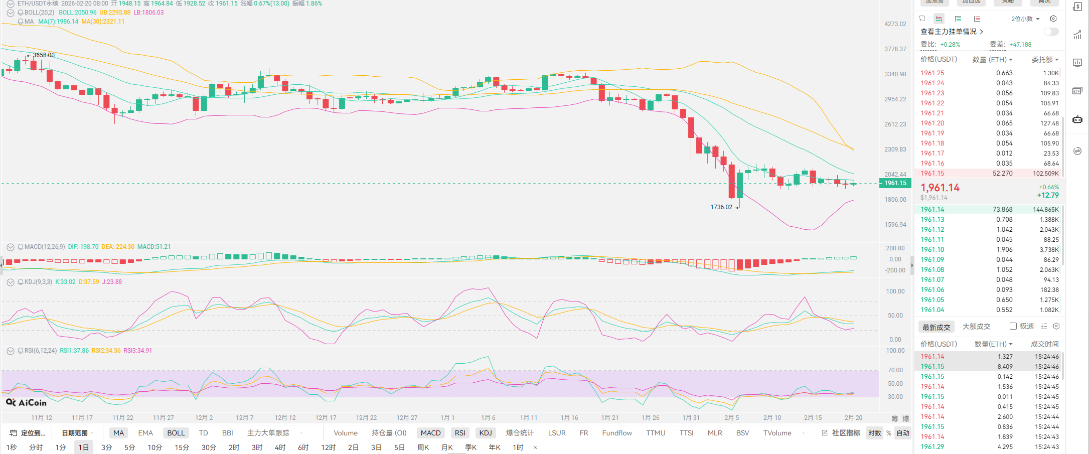1089x454 pixels.
Task: Toggle the 主力挂单情况 switch
Action: [1051, 32]
